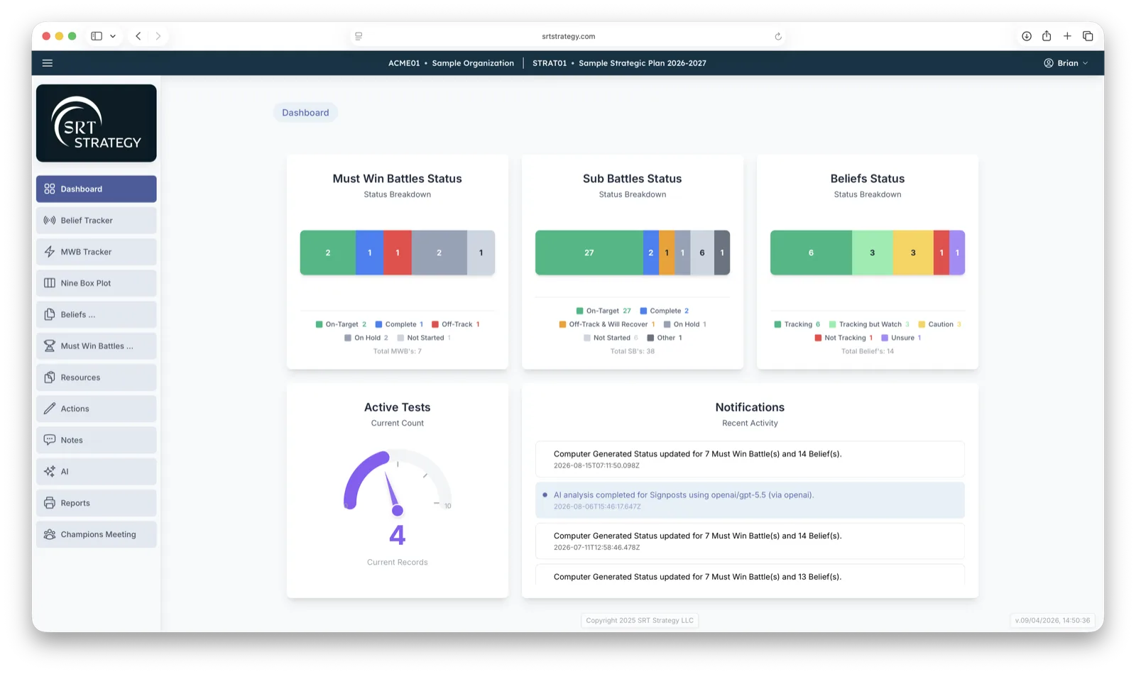
Task: Select the Dashboard breadcrumb tab
Action: 305,113
